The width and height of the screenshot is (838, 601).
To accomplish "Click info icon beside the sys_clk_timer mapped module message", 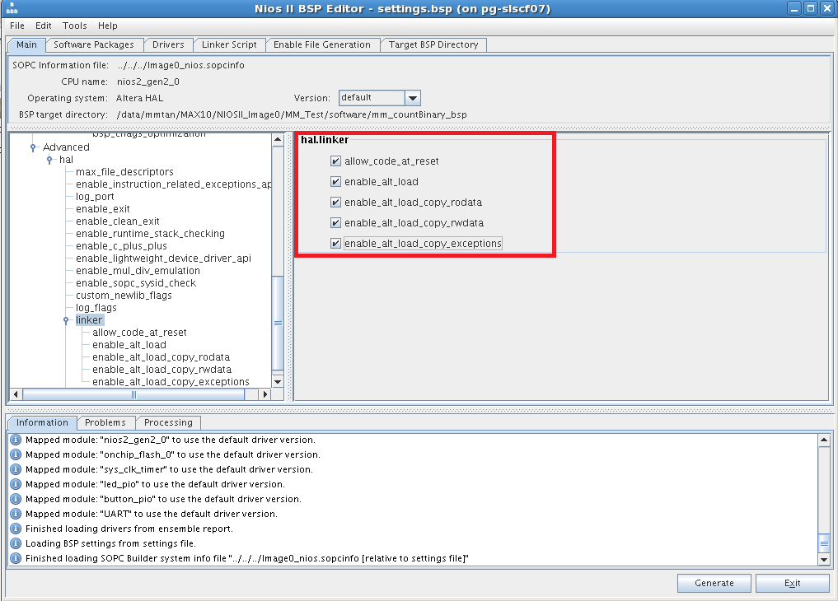I will coord(16,470).
